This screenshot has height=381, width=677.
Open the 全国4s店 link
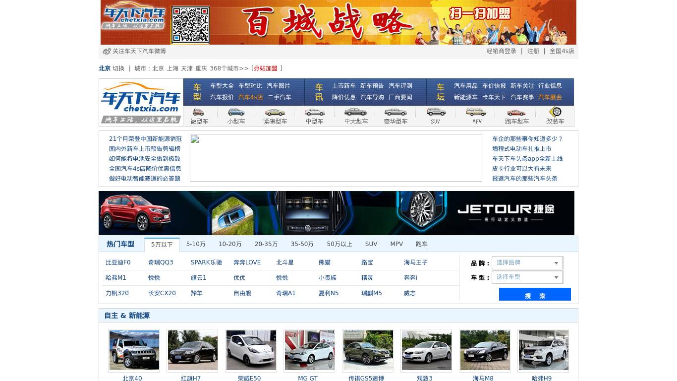click(x=562, y=51)
